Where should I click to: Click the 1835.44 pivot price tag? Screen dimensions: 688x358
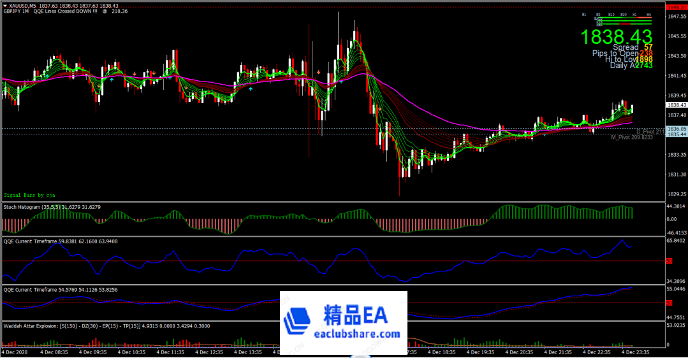coord(677,134)
